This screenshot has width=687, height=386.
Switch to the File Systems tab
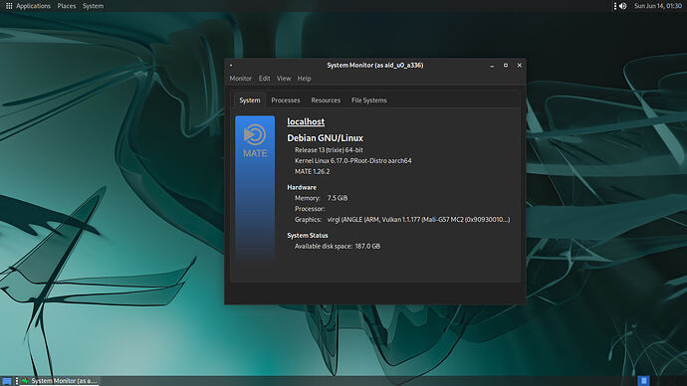click(x=369, y=100)
